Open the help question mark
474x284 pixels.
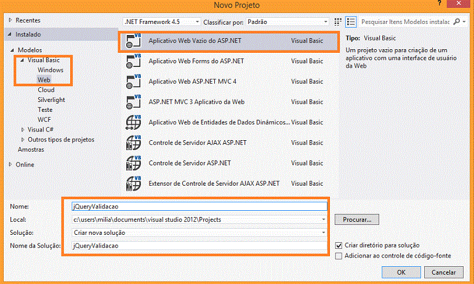(440, 3)
